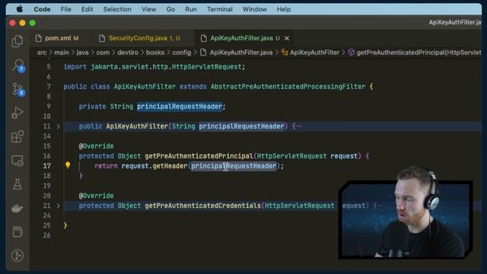487x274 pixels.
Task: Open the Selection menu
Action: click(x=117, y=9)
